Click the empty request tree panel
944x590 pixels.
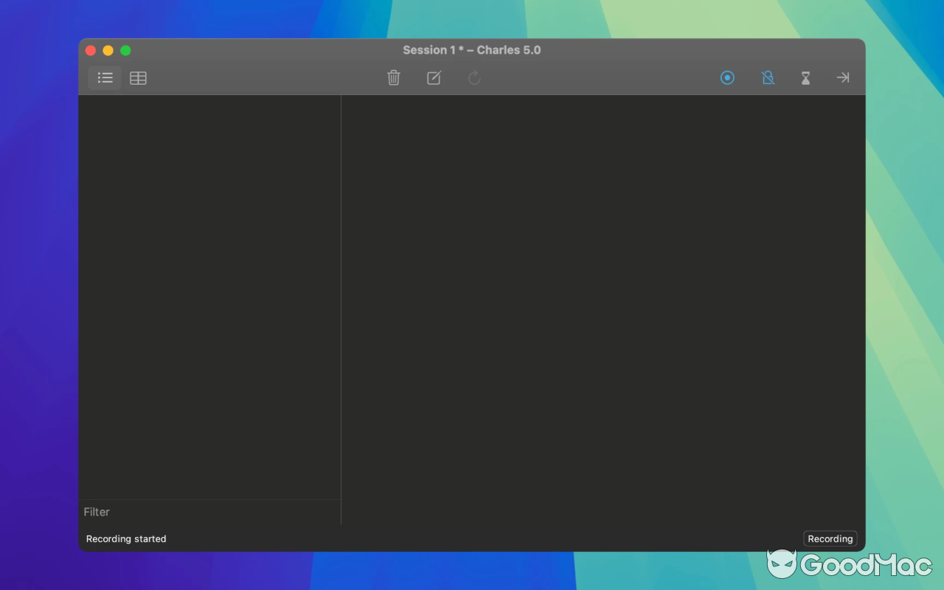point(210,295)
